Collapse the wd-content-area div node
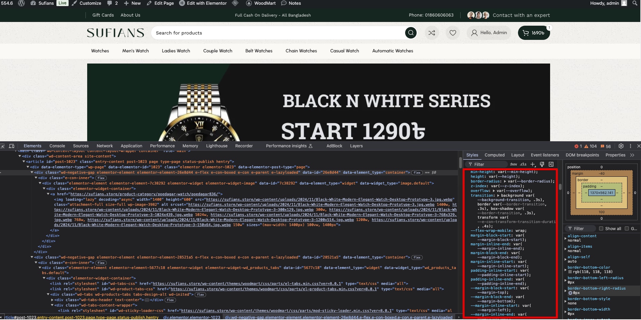 [x=20, y=156]
